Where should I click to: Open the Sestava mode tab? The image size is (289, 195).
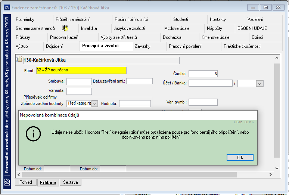pyautogui.click(x=71, y=182)
